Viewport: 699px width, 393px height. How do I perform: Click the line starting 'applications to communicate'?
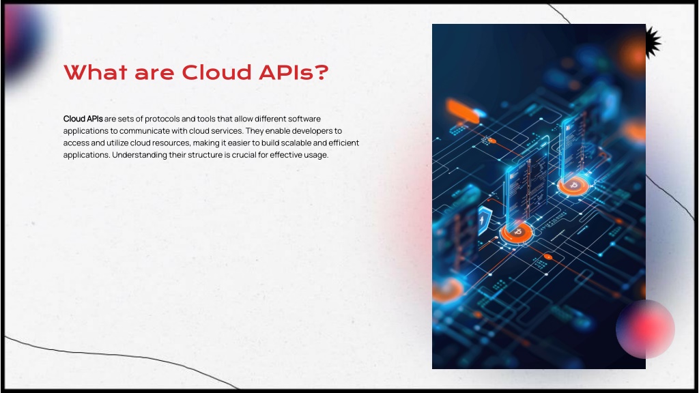pyautogui.click(x=202, y=131)
